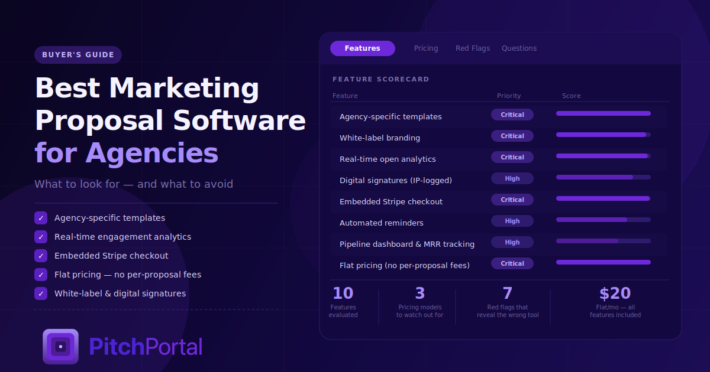Click the $20 Flat/mo stat
The height and width of the screenshot is (372, 710).
click(615, 302)
